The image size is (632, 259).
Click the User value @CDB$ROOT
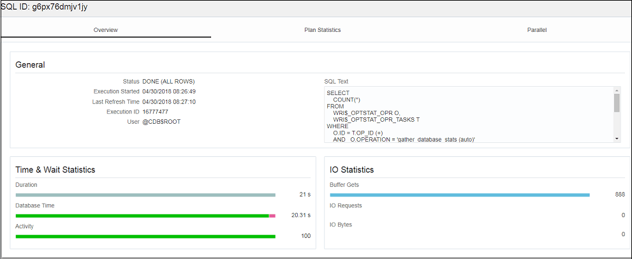coord(161,121)
